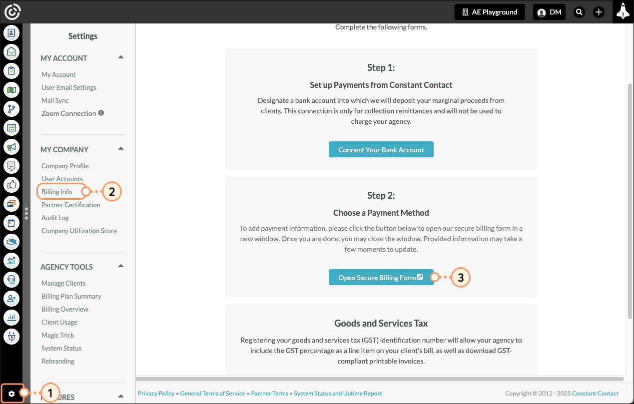Open the image gallery icon in sidebar
634x404 pixels.
[11, 203]
